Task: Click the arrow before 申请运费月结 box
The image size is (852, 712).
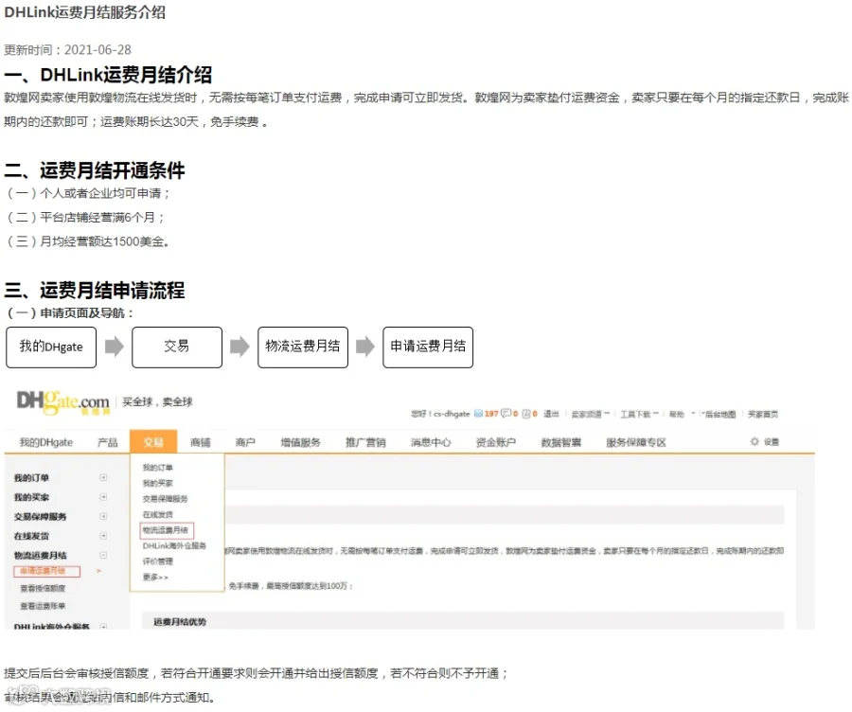Action: click(x=365, y=347)
